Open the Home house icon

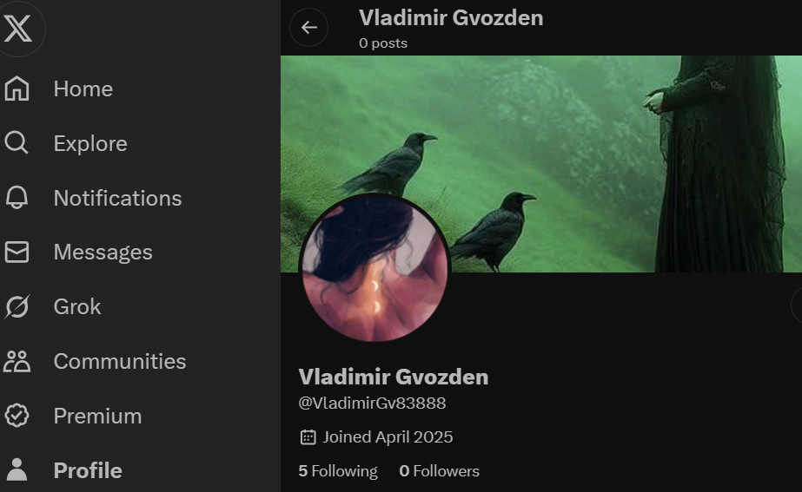[x=17, y=89]
